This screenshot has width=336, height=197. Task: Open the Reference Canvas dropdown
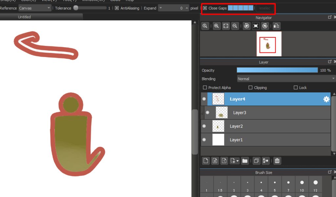pos(35,8)
